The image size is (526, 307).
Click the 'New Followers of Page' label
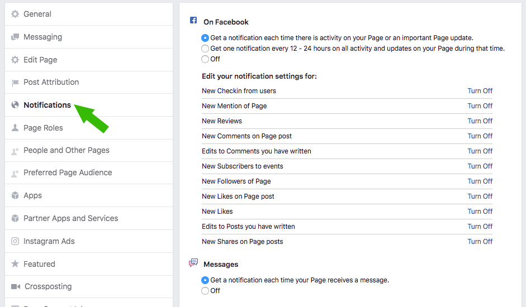pos(236,181)
